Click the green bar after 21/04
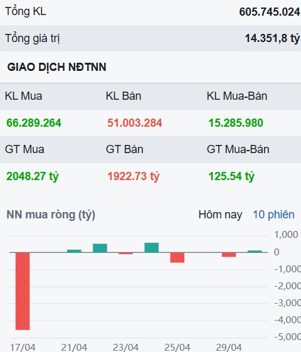This screenshot has height=352, width=301. pos(100,248)
